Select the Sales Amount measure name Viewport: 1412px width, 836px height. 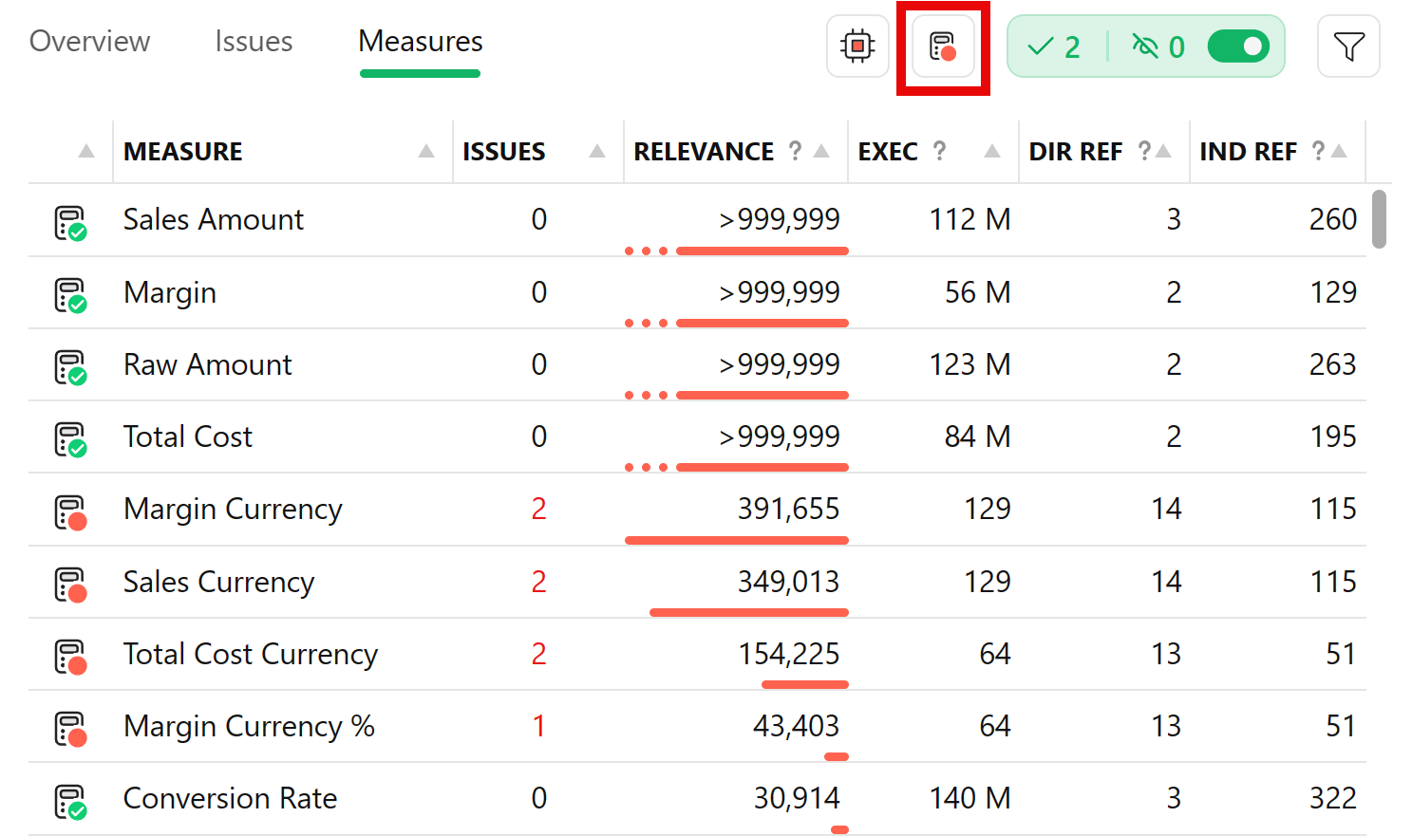point(214,219)
